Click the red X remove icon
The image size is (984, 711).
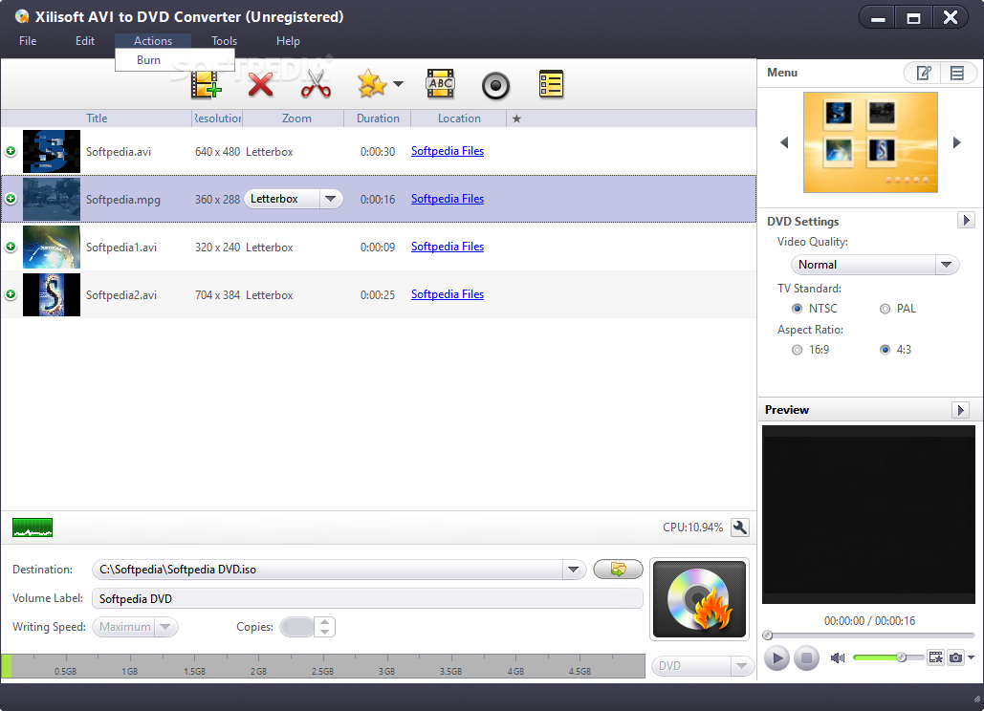pyautogui.click(x=260, y=84)
